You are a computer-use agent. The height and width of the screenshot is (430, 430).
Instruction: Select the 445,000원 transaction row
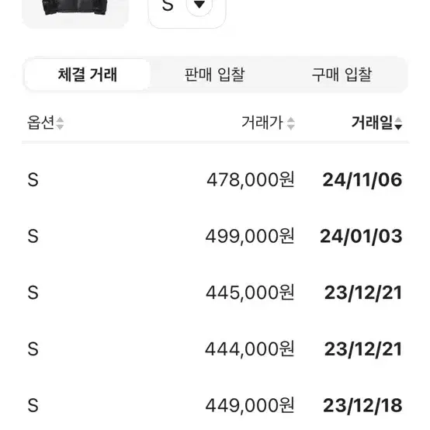tap(215, 293)
